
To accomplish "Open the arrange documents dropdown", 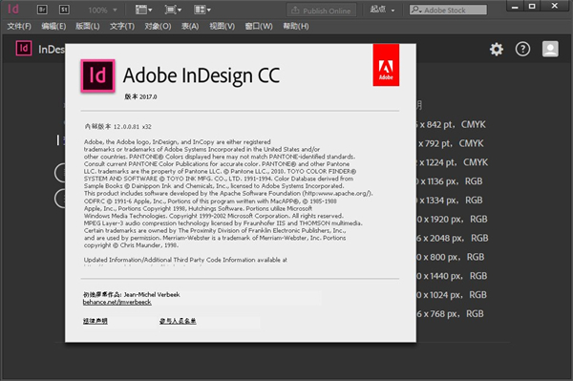I will coord(202,10).
